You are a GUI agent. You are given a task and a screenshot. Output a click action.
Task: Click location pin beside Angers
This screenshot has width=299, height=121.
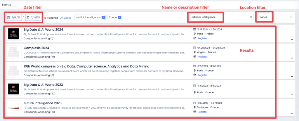(x=194, y=52)
